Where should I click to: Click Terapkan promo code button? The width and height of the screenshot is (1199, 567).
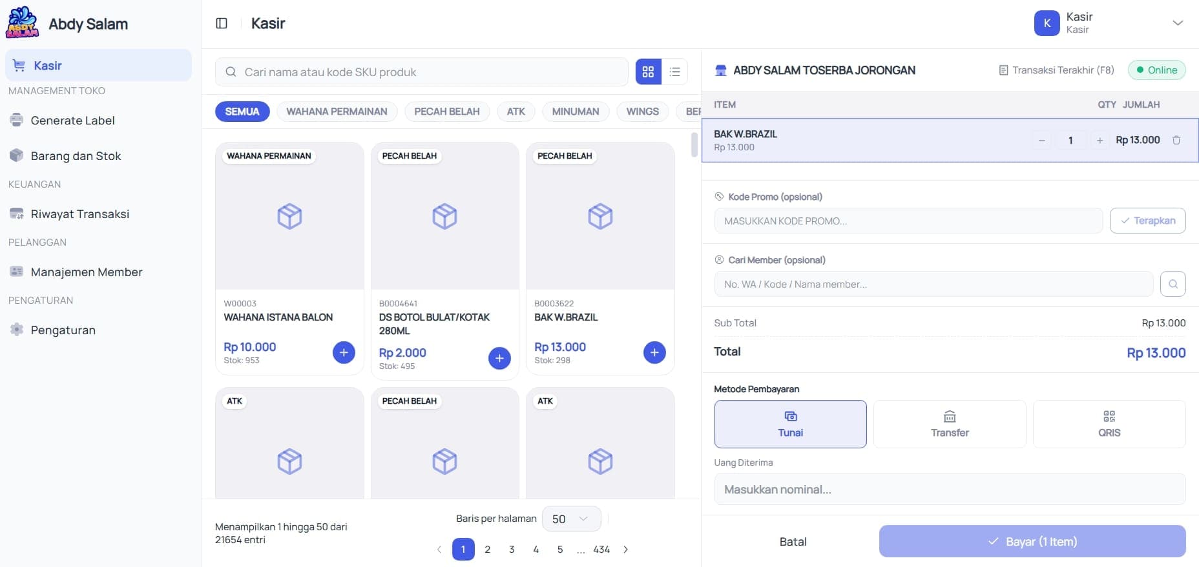[x=1147, y=221]
